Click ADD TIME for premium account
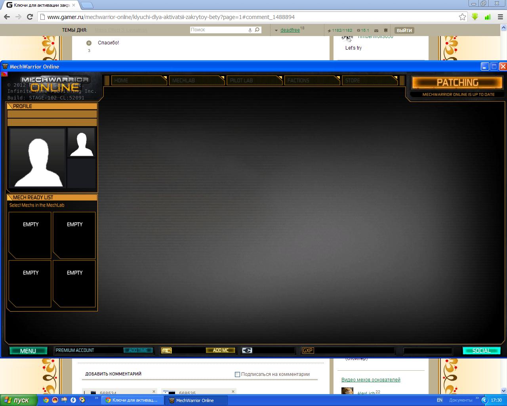This screenshot has width=507, height=406. click(138, 350)
